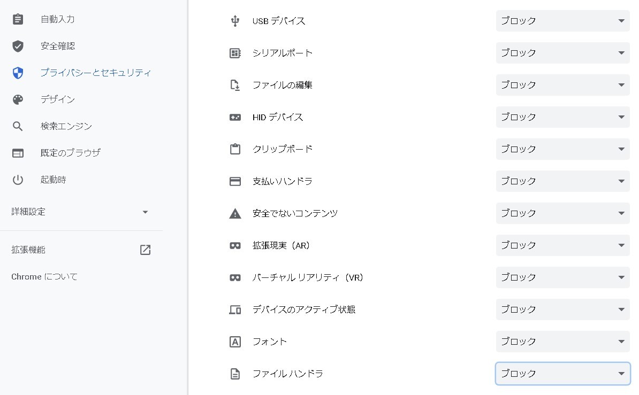Click the クリップボード icon
This screenshot has width=639, height=395.
click(235, 149)
